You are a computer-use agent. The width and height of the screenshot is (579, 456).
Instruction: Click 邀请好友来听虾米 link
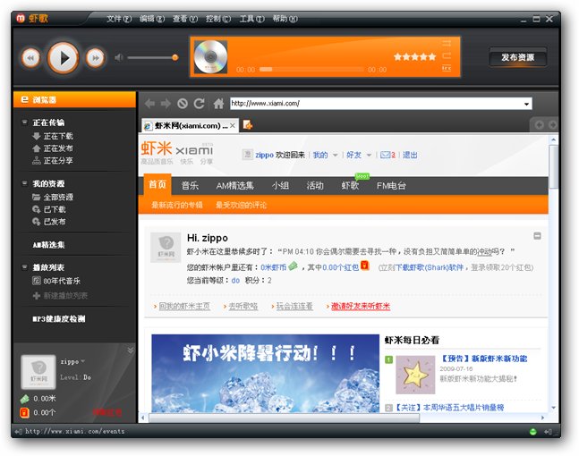pos(361,306)
